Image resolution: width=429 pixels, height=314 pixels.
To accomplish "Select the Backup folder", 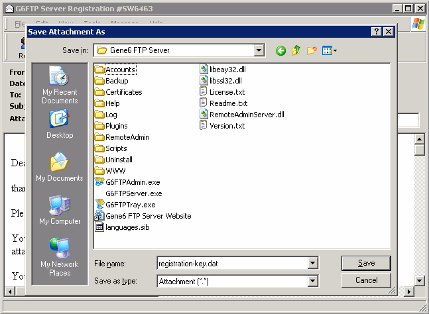I will tap(111, 81).
